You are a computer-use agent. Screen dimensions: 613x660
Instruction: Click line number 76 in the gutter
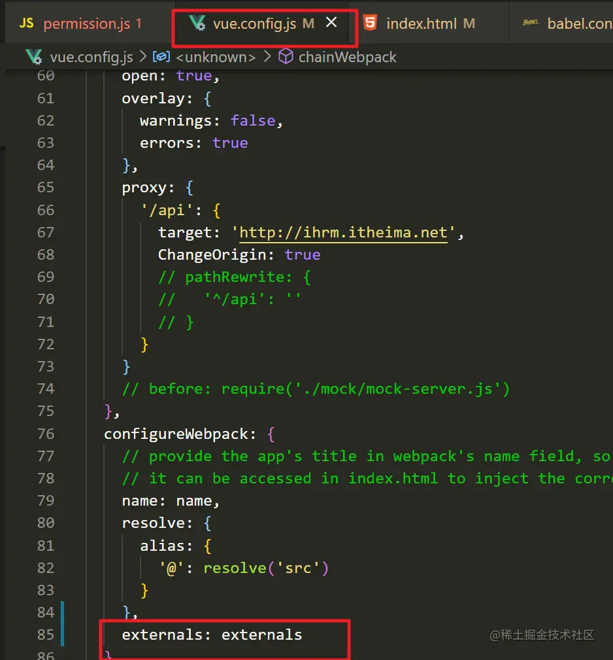[x=46, y=434]
